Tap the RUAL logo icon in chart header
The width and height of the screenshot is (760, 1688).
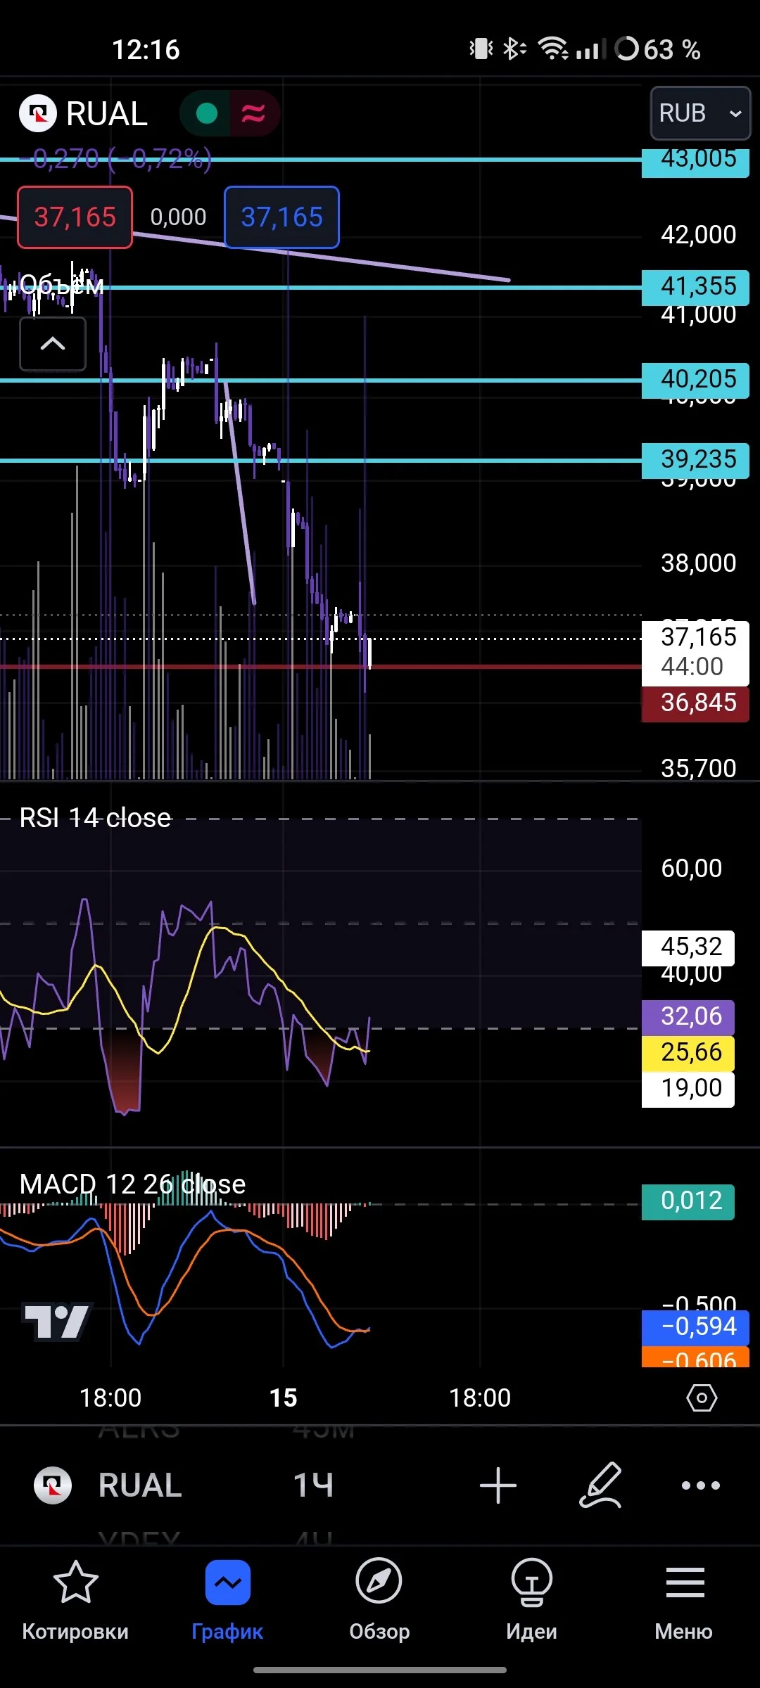[37, 113]
